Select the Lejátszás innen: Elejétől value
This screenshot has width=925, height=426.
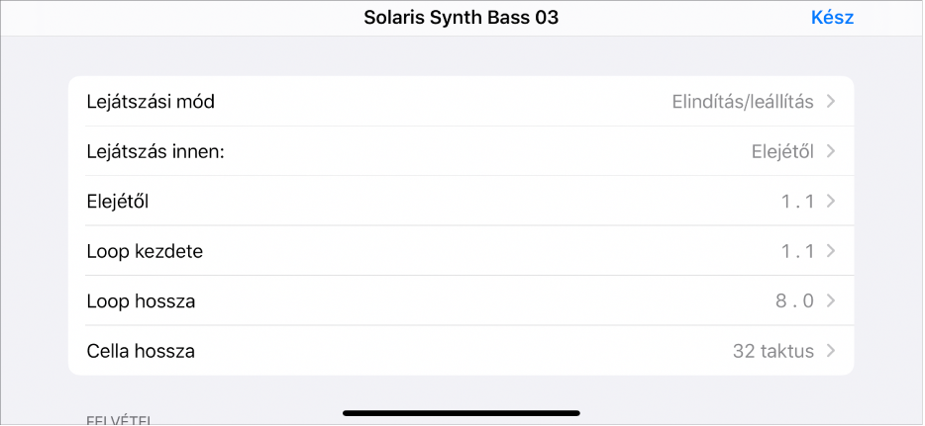coord(781,151)
